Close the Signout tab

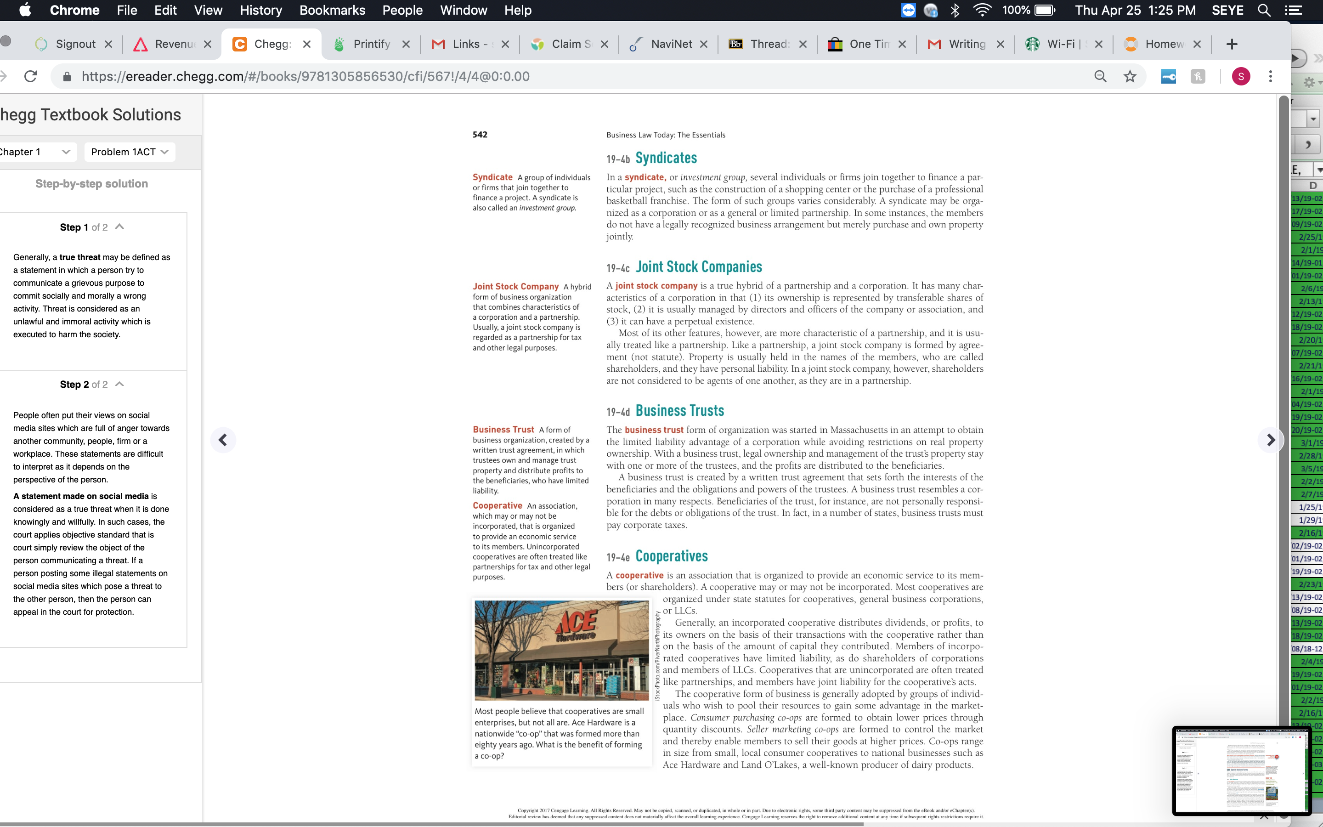tap(108, 44)
